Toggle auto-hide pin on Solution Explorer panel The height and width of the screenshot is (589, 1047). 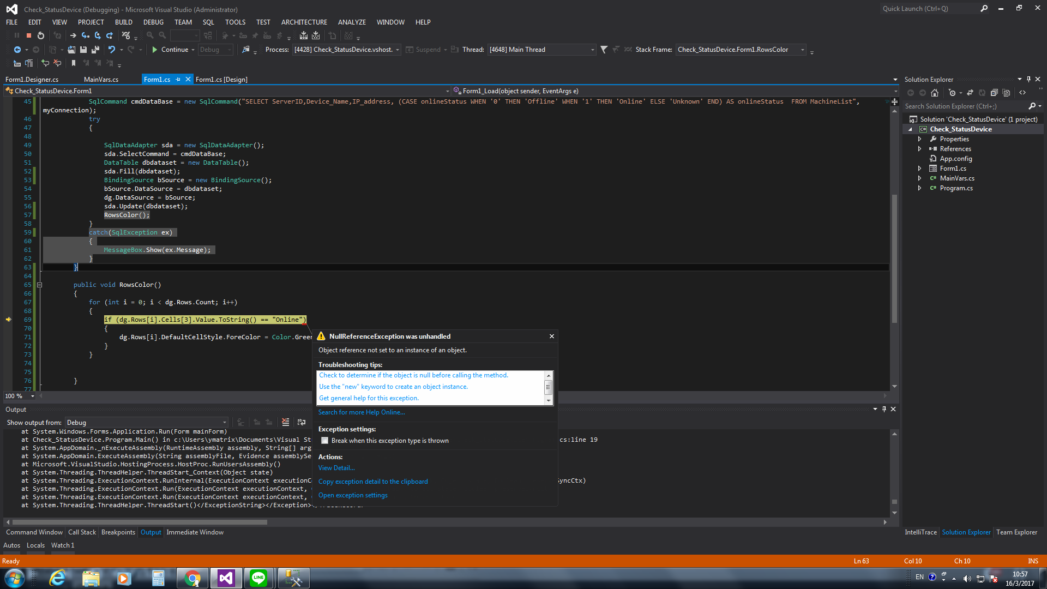click(1028, 80)
